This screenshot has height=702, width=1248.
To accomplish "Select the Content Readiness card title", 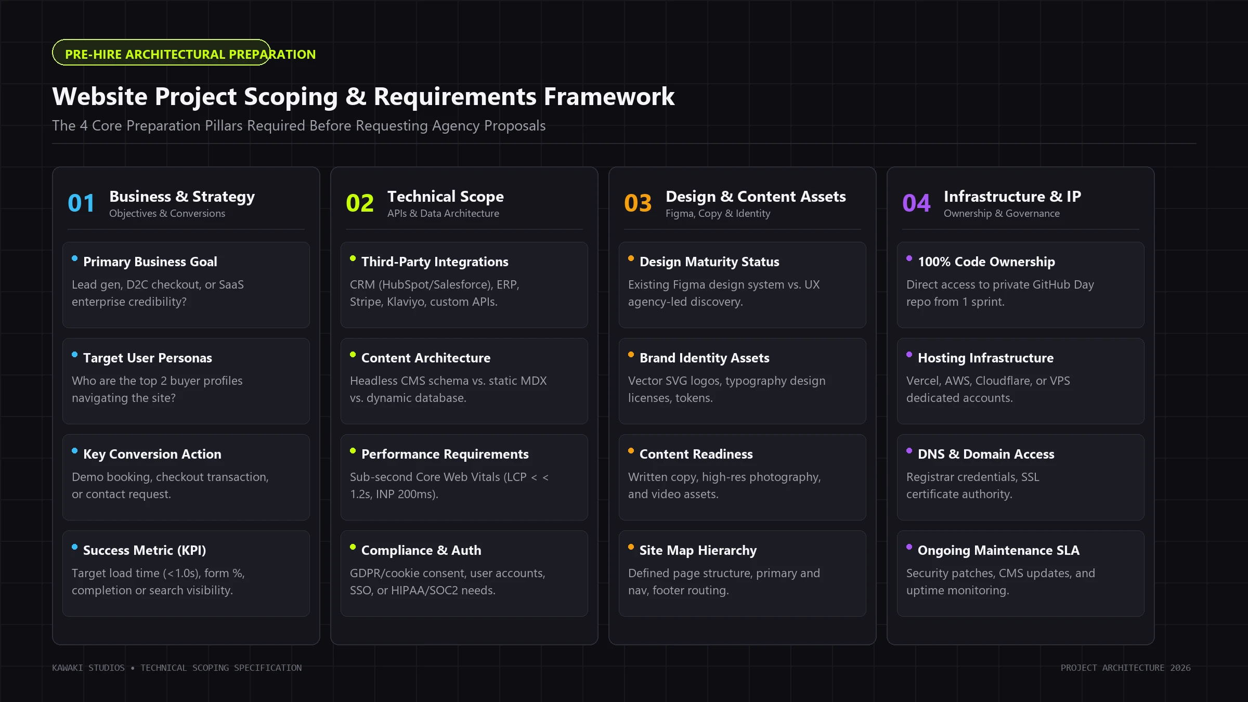I will pos(696,454).
